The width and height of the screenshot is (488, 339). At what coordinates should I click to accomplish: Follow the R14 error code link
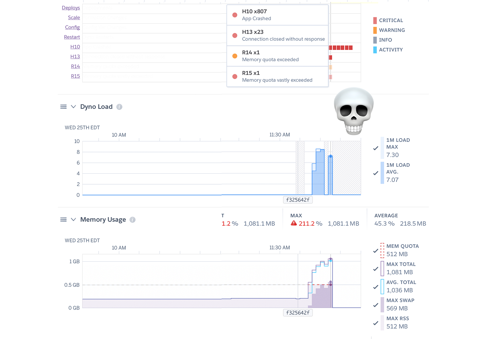click(x=76, y=67)
